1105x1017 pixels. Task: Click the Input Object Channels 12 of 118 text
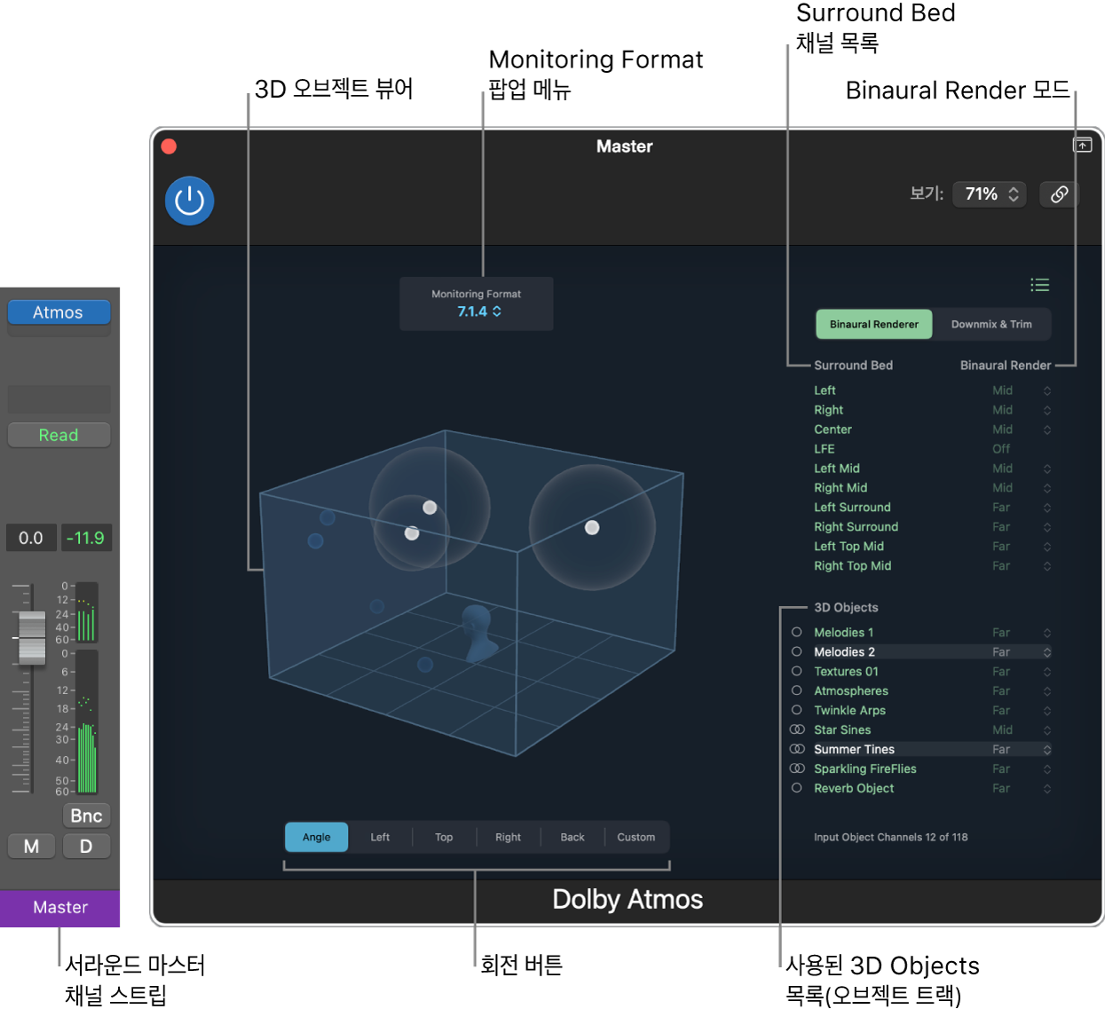pos(890,838)
